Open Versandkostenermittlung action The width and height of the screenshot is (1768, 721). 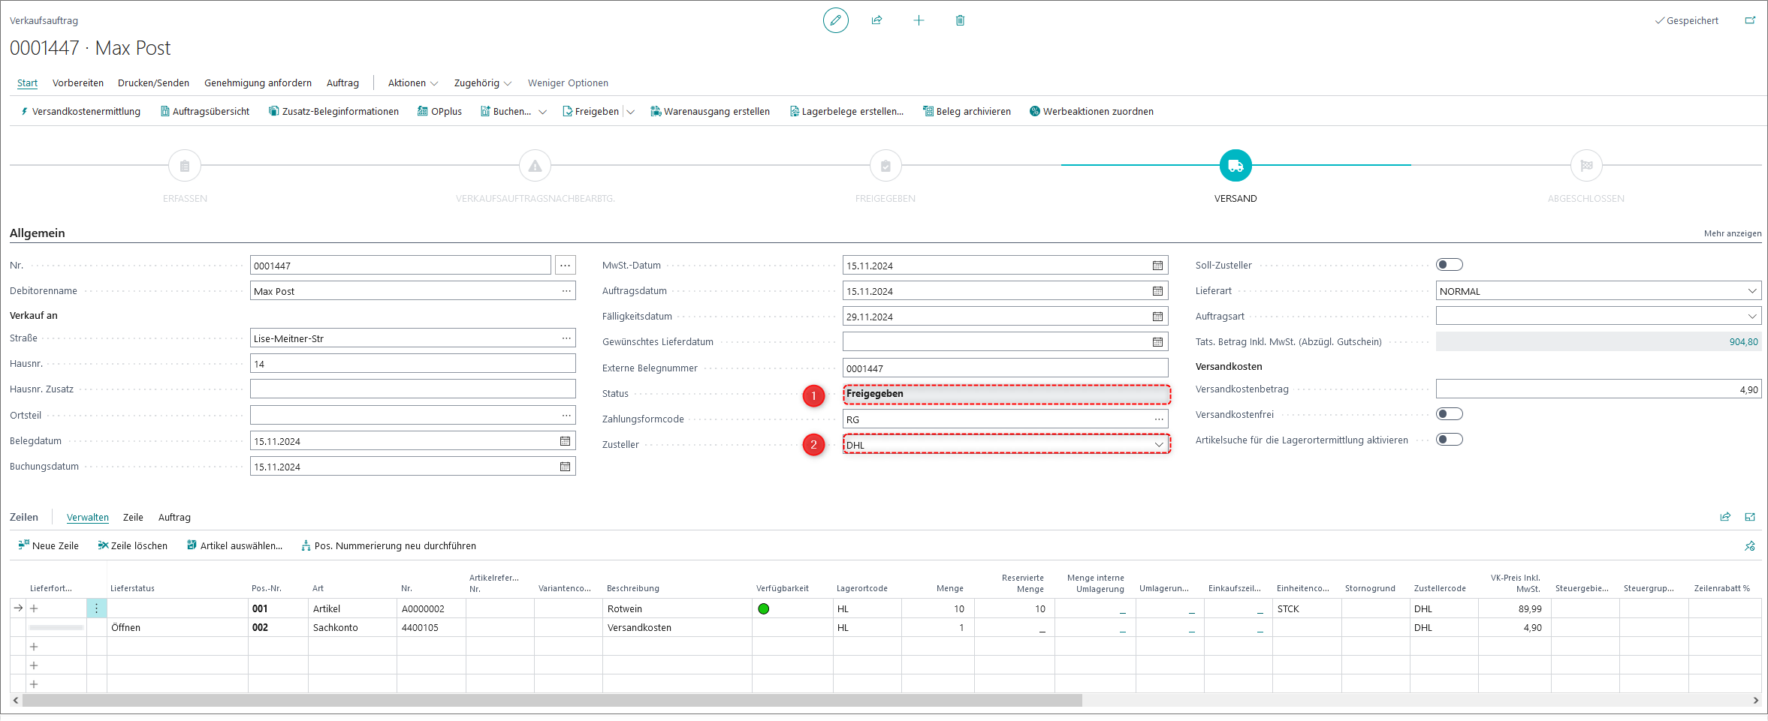click(x=80, y=112)
